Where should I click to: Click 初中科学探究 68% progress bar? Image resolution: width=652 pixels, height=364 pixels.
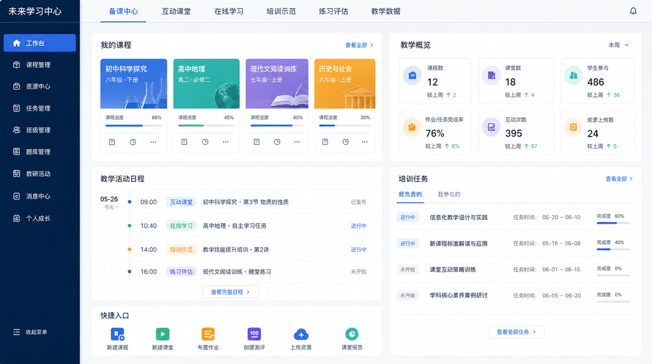click(134, 126)
